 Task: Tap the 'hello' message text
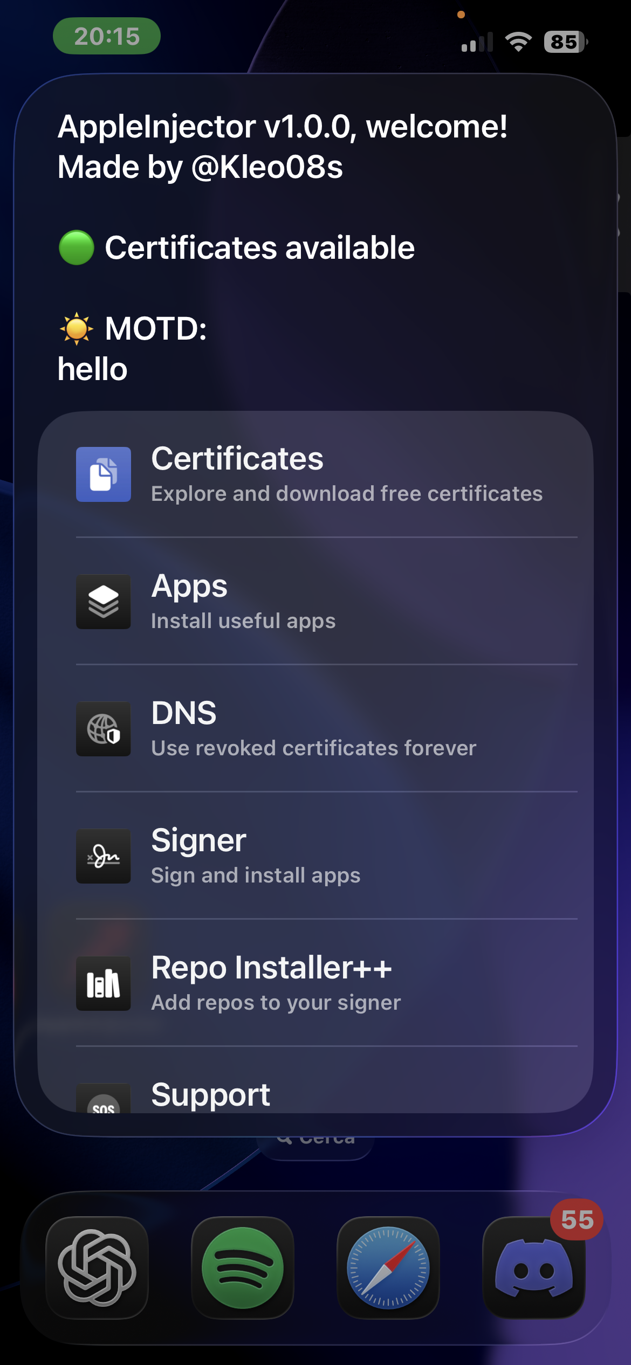click(93, 369)
